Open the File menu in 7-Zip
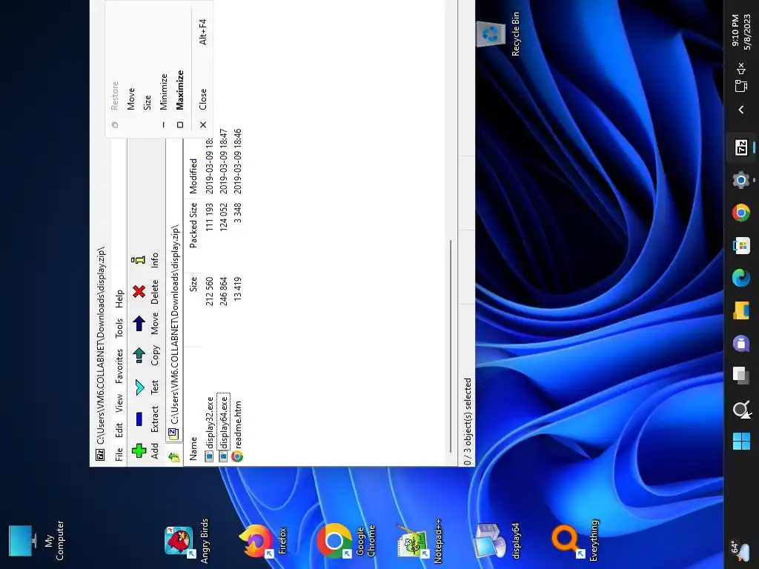Image resolution: width=759 pixels, height=569 pixels. click(x=119, y=454)
